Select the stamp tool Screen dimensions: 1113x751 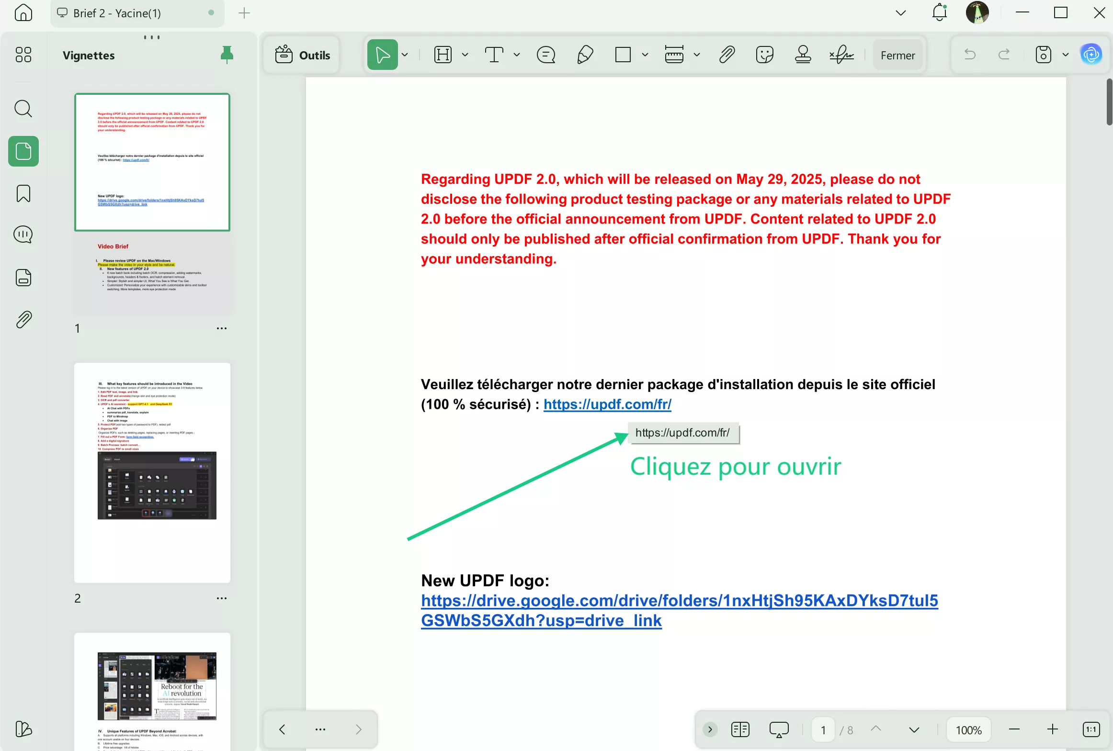click(802, 55)
